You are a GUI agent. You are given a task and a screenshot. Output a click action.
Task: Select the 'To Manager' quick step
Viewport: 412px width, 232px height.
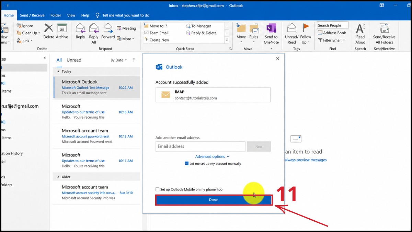coord(198,26)
